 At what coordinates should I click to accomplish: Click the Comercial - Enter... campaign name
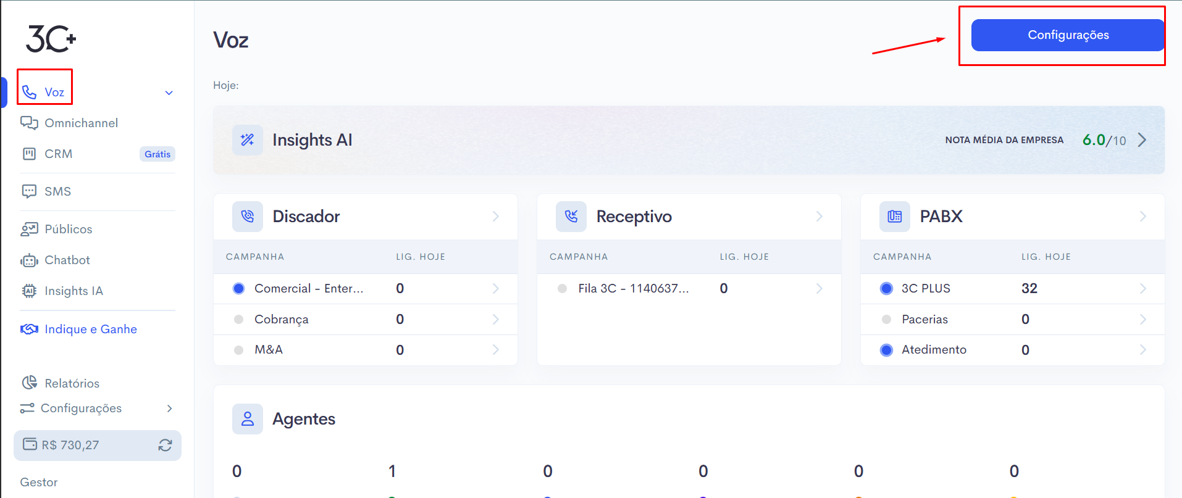point(309,288)
